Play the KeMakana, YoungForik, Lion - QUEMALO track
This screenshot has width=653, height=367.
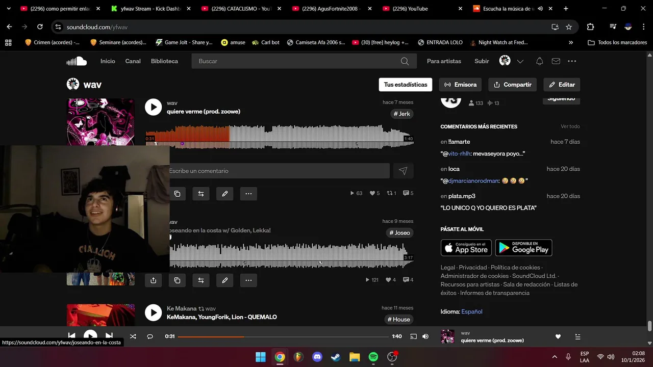pos(153,312)
